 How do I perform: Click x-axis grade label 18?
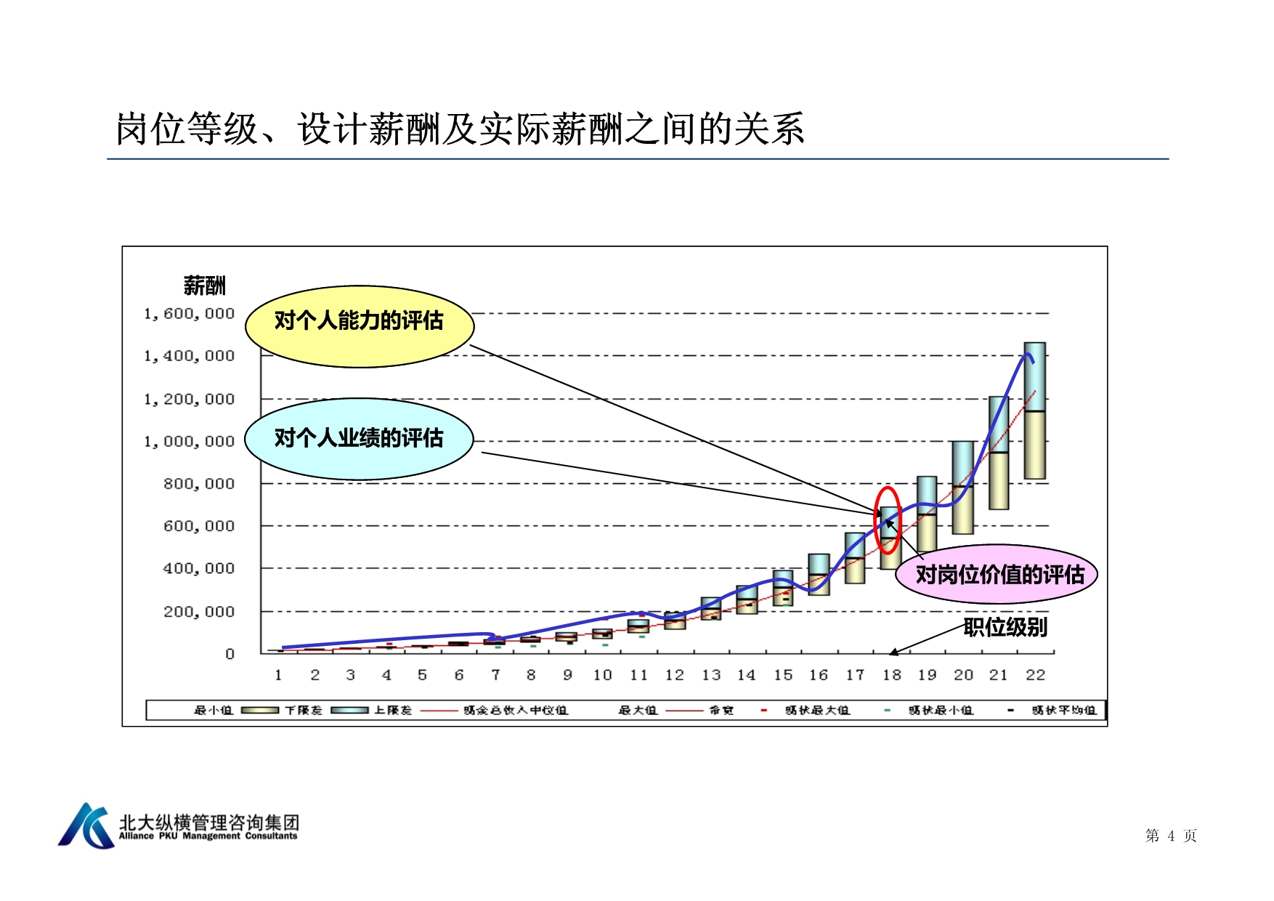point(892,675)
